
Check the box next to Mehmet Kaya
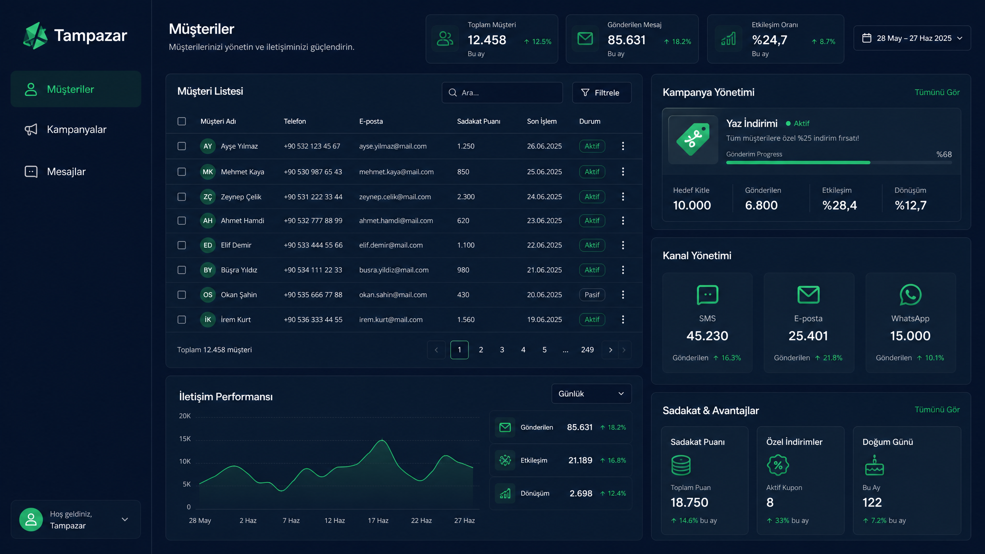coord(181,172)
